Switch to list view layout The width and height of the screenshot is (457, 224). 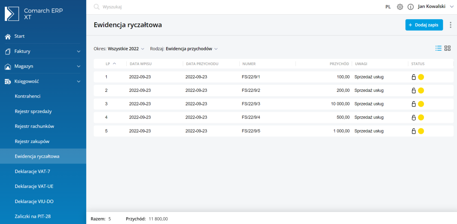(438, 48)
